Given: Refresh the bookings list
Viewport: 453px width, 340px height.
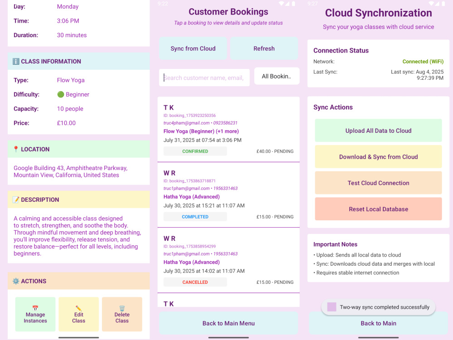Looking at the screenshot, I should click(264, 49).
